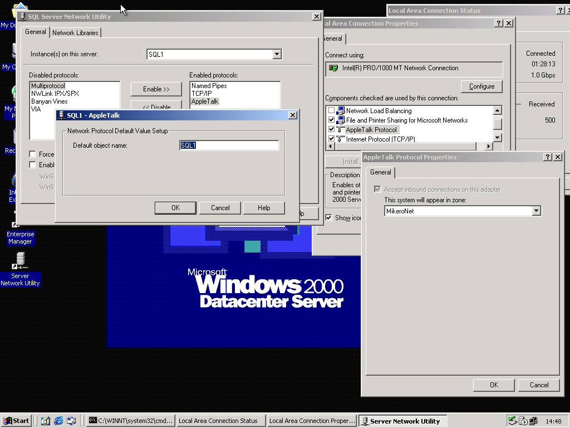Click Cancel in AppleTalk Protocol Properties
Viewport: 570px width, 428px height.
click(x=539, y=385)
